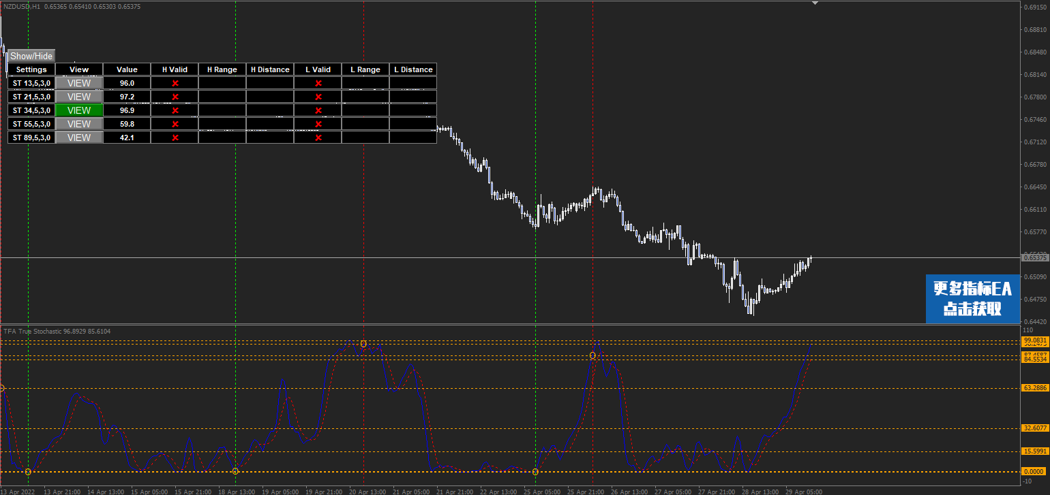The height and width of the screenshot is (495, 1050).
Task: Select the Settings column header
Action: [x=31, y=69]
